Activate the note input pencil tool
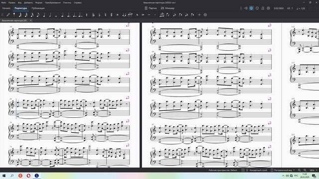319x179 pixels. pos(8,14)
